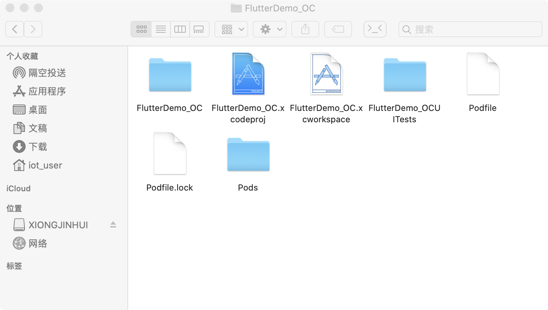Click the 位置 Locations section header

pyautogui.click(x=14, y=208)
